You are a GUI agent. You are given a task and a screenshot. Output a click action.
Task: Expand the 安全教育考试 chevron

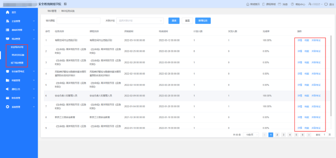point(34,71)
